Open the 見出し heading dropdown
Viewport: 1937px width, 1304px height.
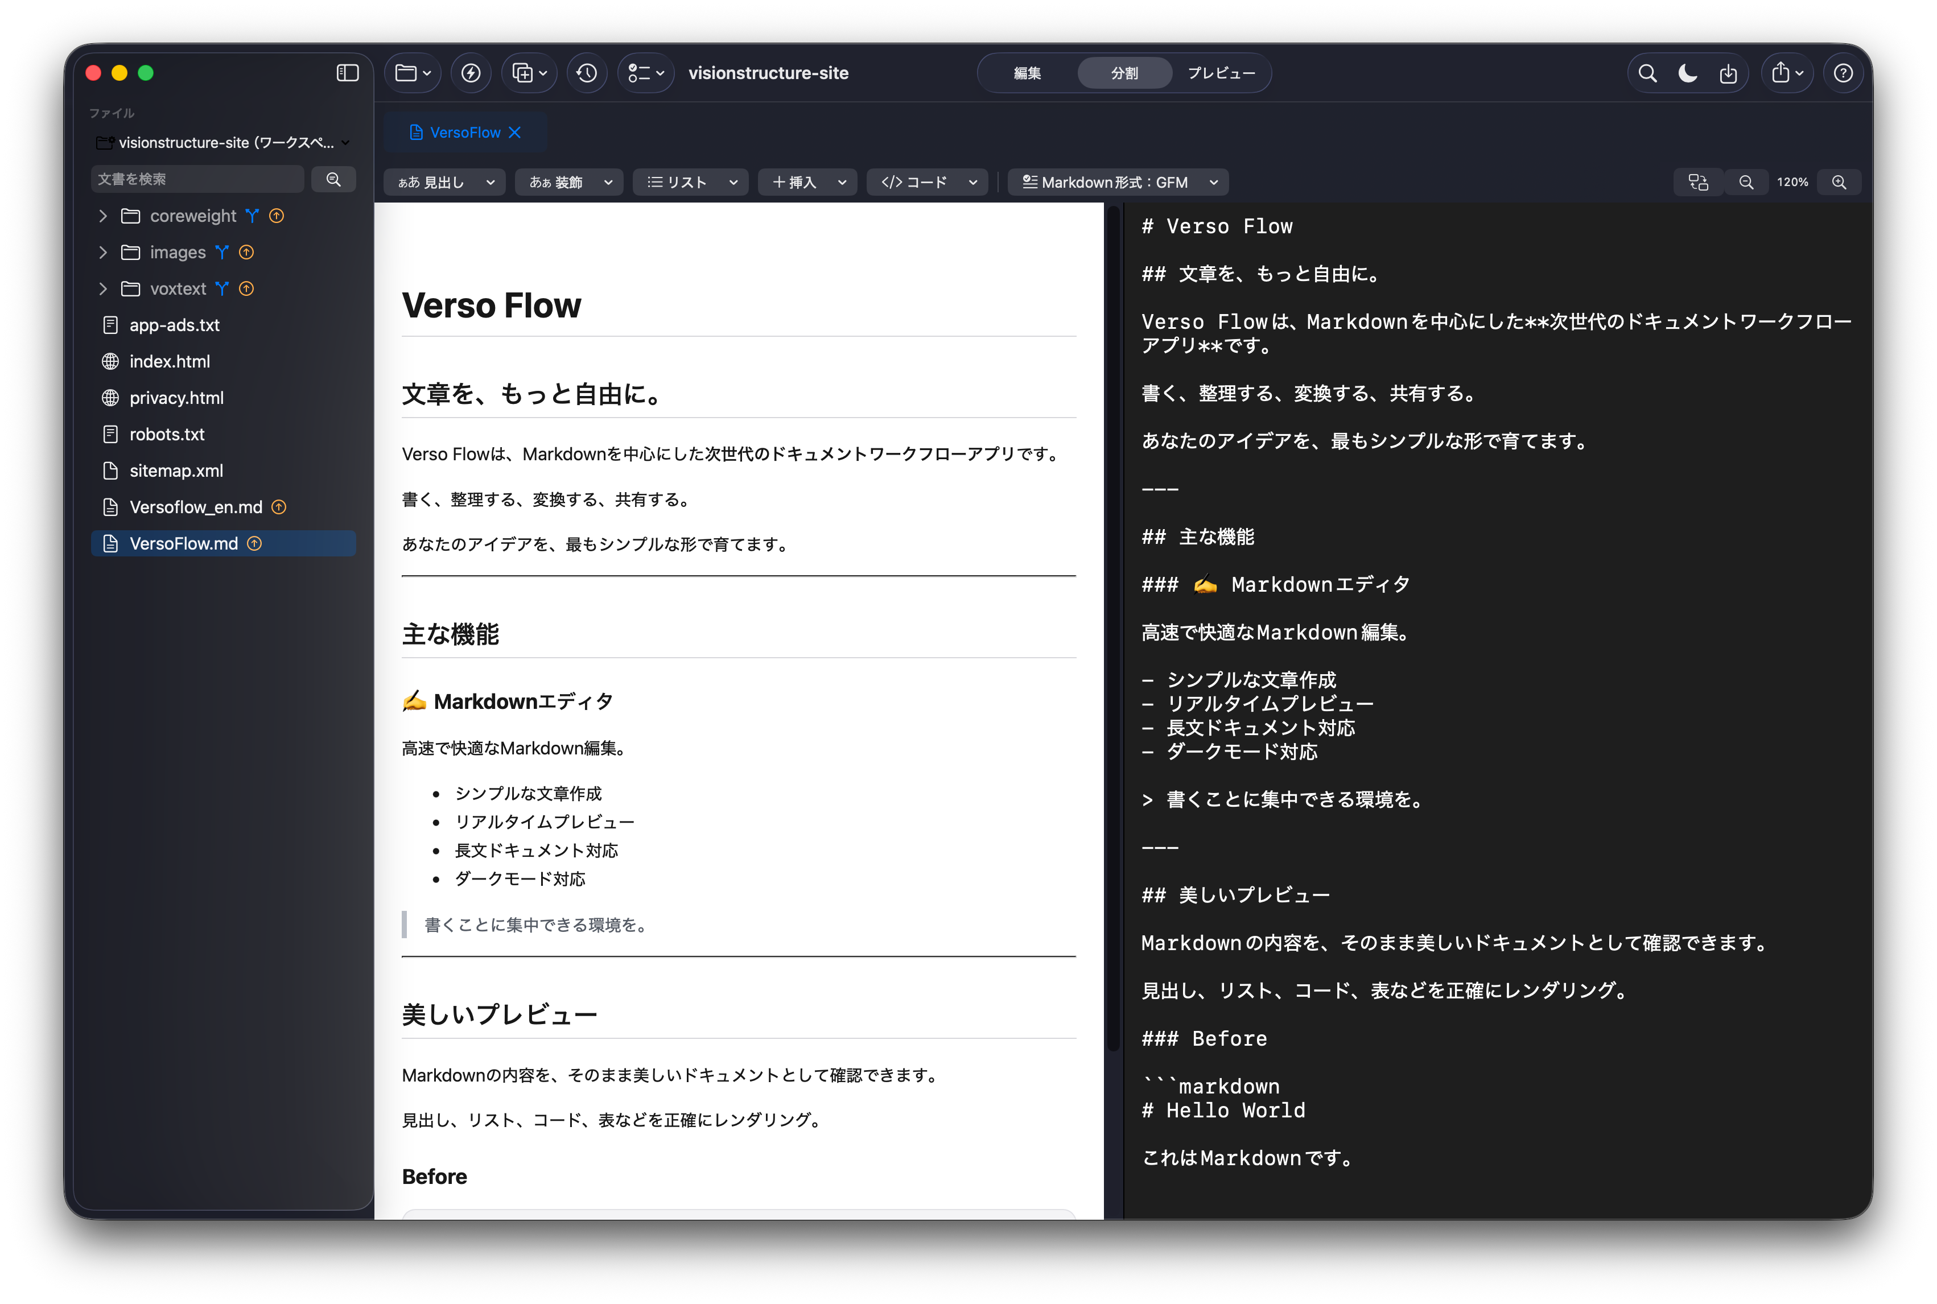pos(445,182)
